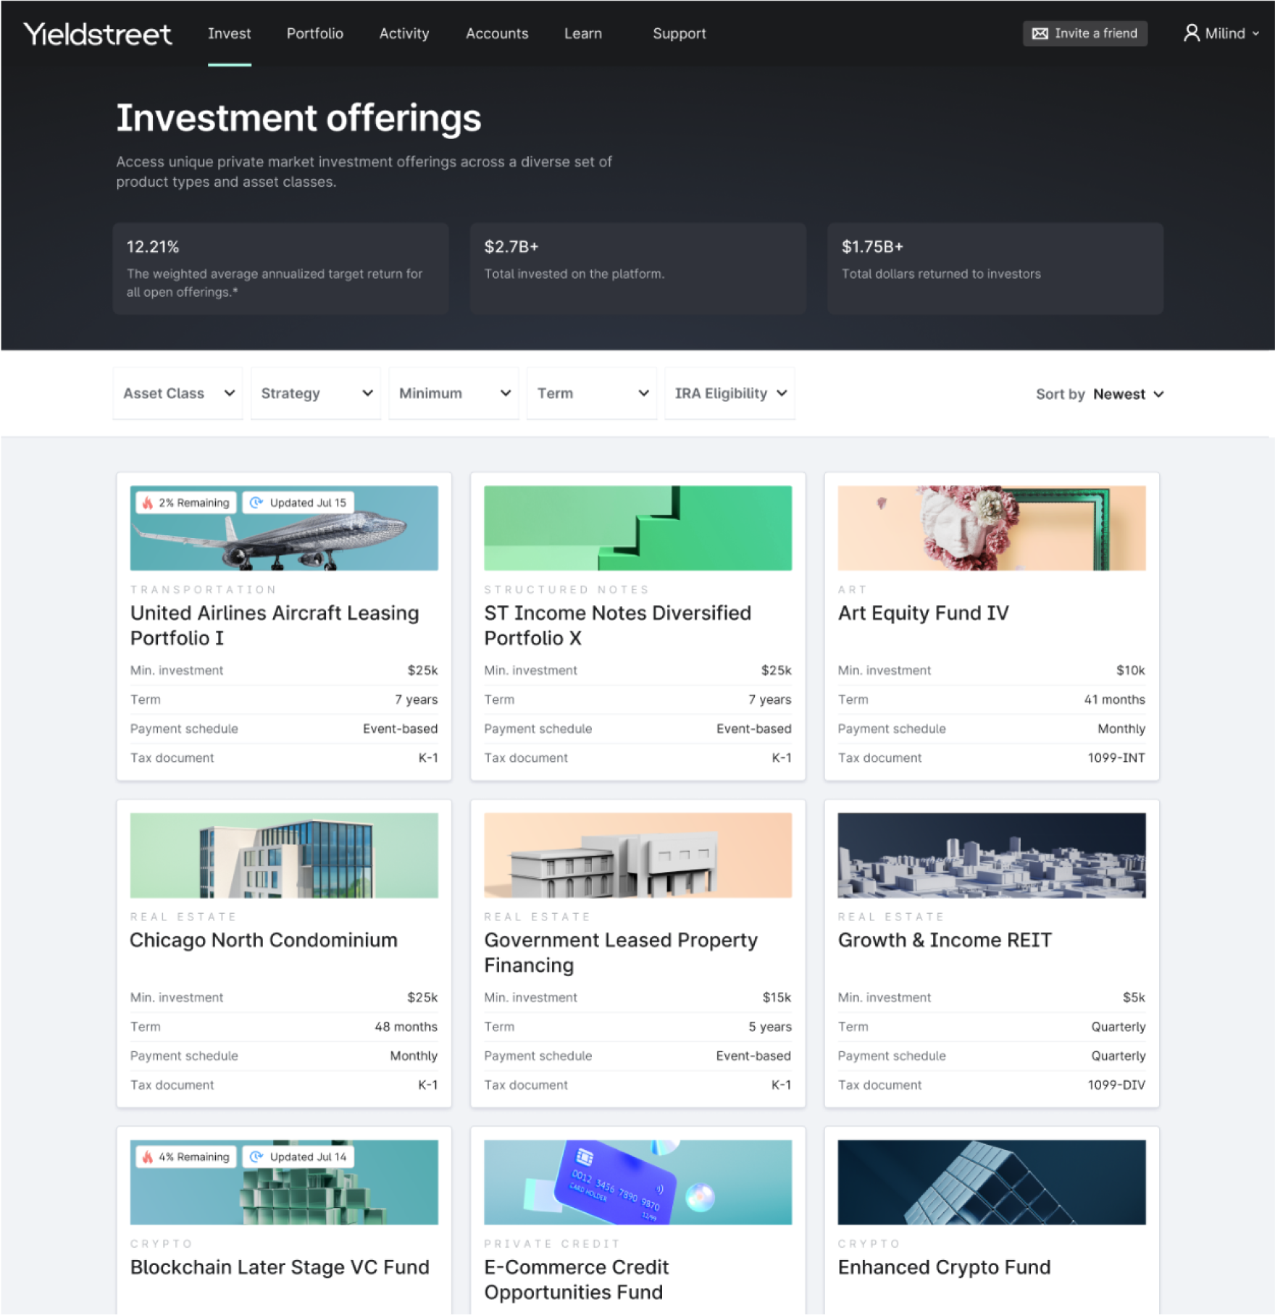Click the $2.7B+ total invested stat
The height and width of the screenshot is (1315, 1275).
pyautogui.click(x=637, y=269)
